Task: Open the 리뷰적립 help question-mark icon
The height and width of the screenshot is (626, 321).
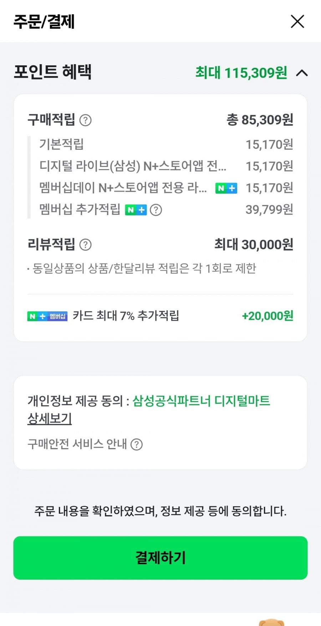Action: (85, 245)
